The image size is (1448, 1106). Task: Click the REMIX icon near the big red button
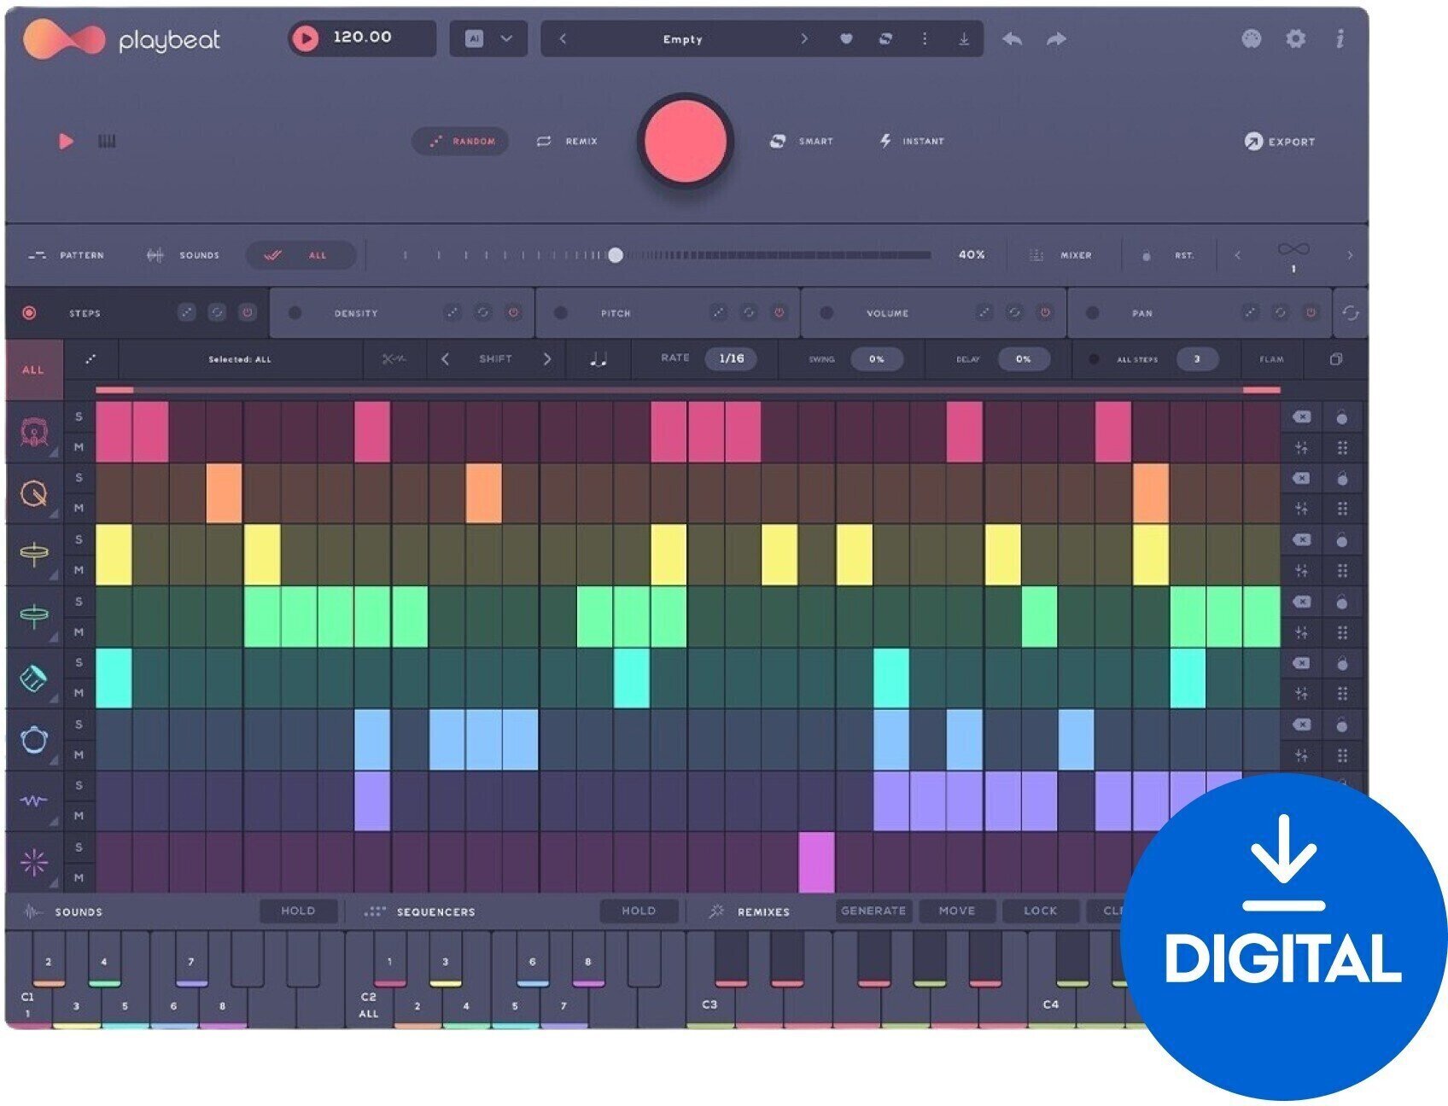(x=544, y=141)
